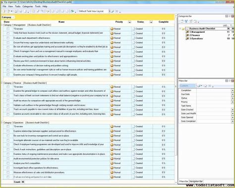Click the green icon in the main toolbar
This screenshot has width=235, height=188.
(72, 11)
